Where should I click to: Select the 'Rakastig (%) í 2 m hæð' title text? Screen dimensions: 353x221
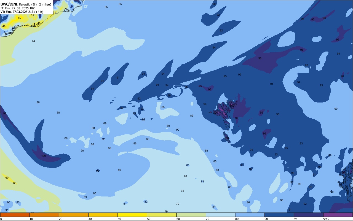click(x=35, y=4)
